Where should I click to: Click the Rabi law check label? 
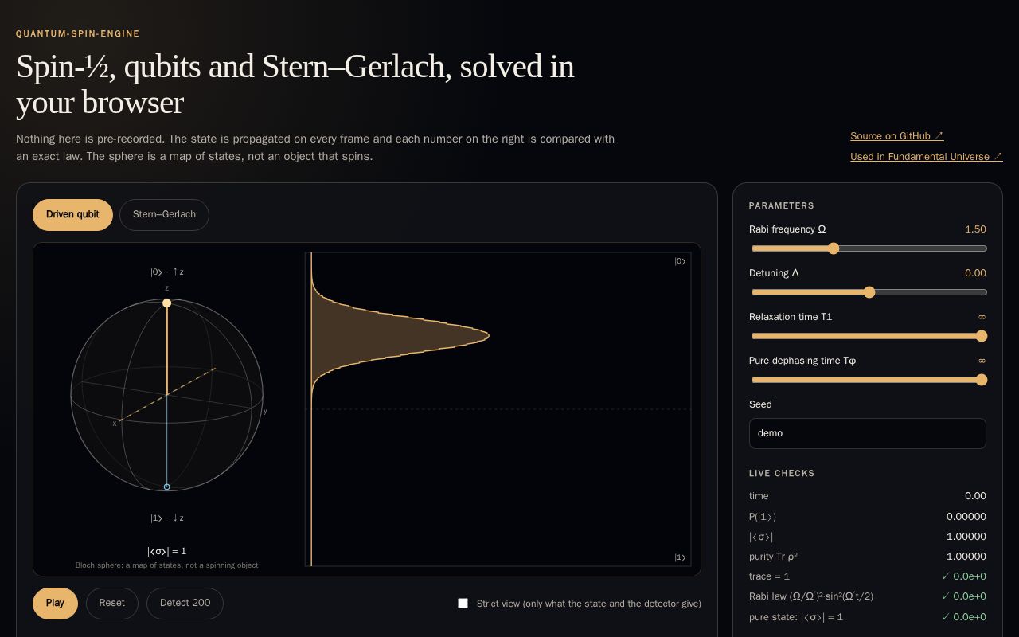click(811, 596)
